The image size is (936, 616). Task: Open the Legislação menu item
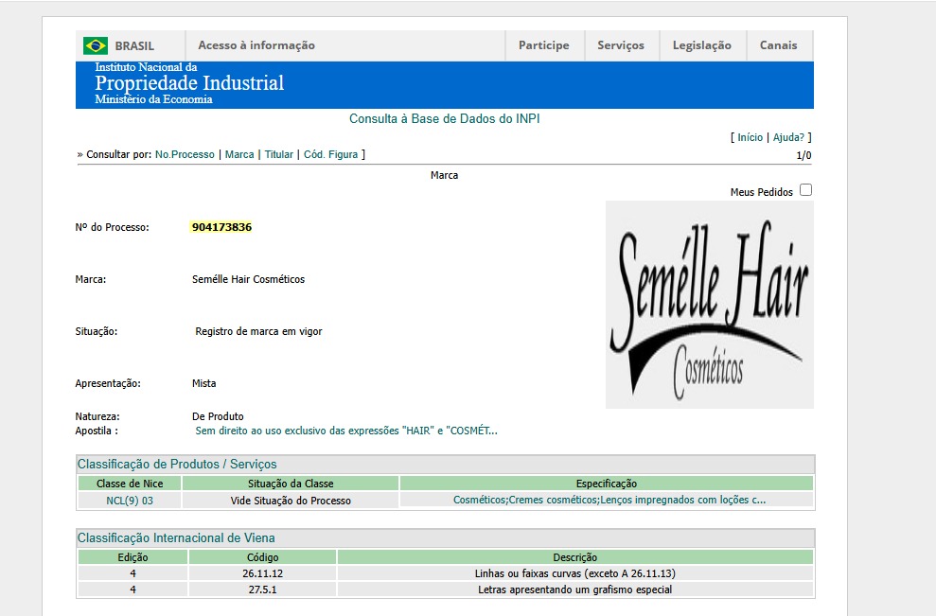pos(702,45)
